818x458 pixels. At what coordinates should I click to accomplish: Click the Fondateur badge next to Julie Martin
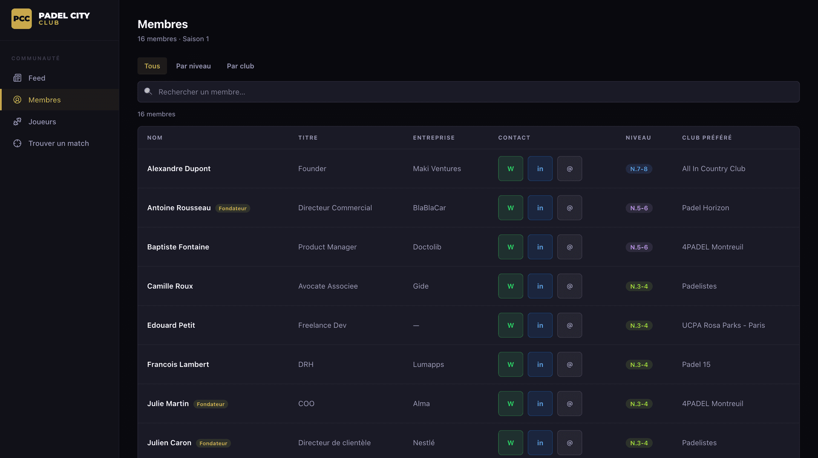(210, 404)
